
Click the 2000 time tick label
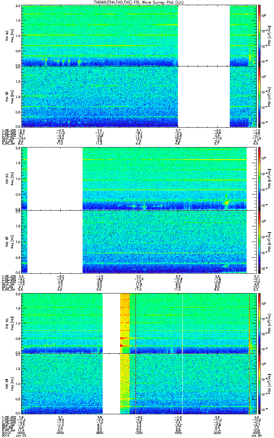click(x=217, y=433)
